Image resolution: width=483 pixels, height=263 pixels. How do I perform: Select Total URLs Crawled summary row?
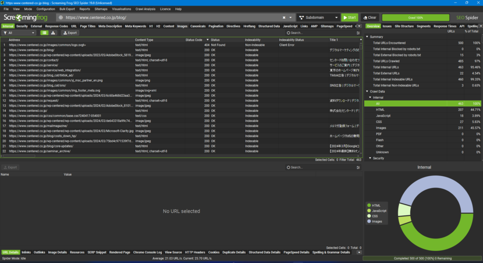pyautogui.click(x=423, y=61)
